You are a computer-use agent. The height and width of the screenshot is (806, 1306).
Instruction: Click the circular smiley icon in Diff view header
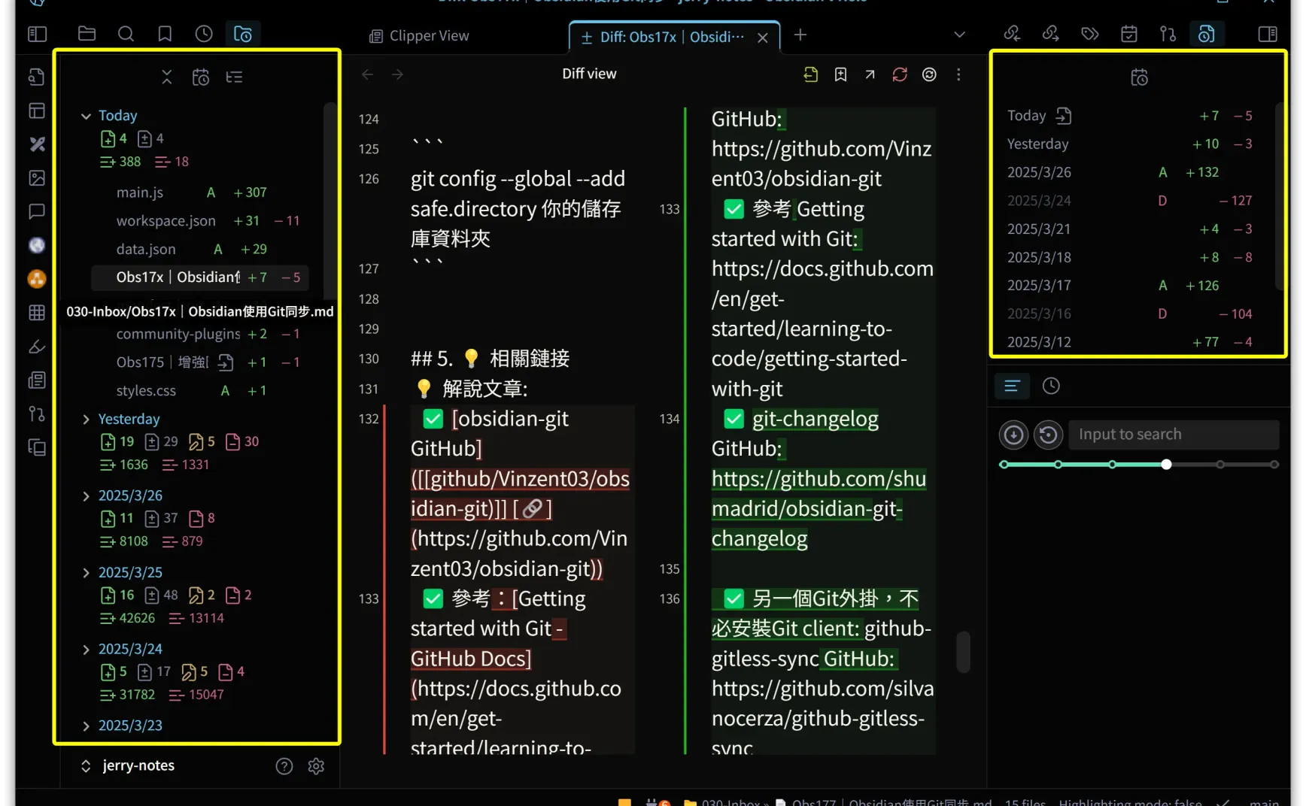(x=929, y=74)
